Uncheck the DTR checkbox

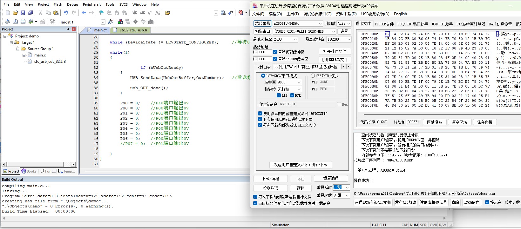pos(292,95)
